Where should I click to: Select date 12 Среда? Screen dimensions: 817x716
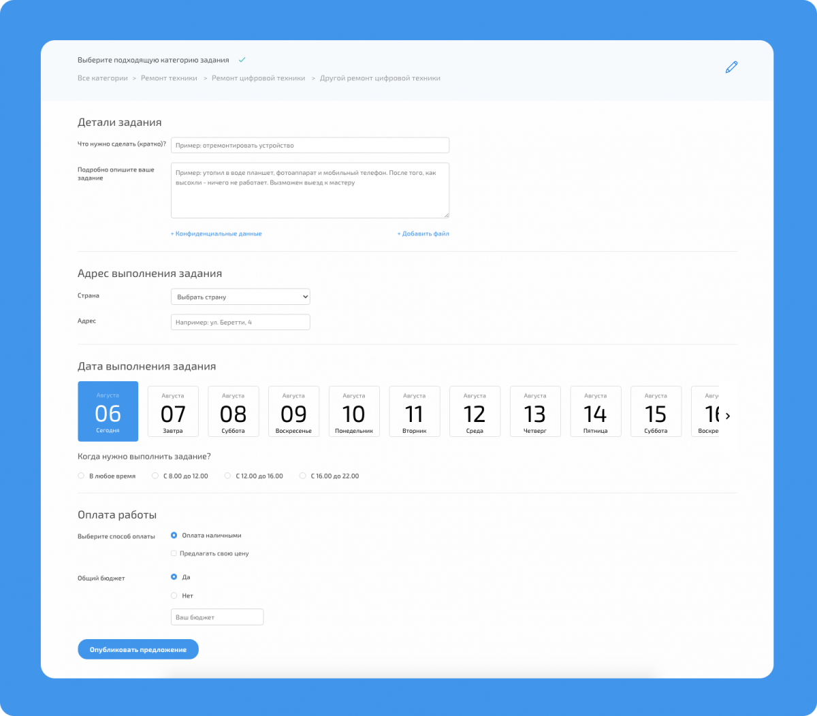[x=475, y=412]
